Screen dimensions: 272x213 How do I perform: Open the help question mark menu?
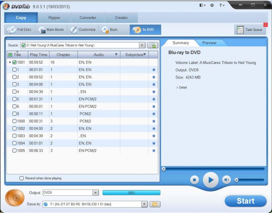point(221,5)
